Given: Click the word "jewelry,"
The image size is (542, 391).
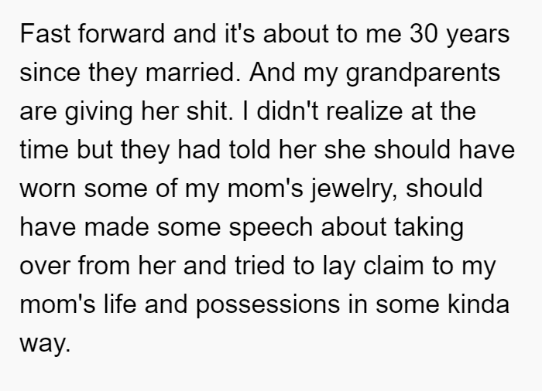Looking at the screenshot, I should click(x=354, y=190).
